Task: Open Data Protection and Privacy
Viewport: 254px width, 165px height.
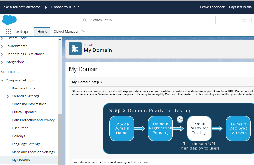Action: [x=33, y=120]
